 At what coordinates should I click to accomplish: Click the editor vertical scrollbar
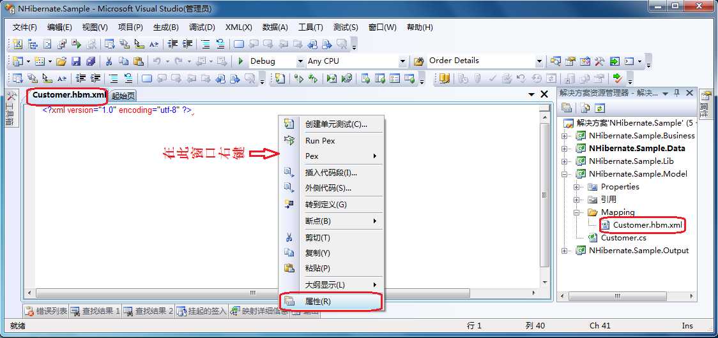[x=544, y=195]
